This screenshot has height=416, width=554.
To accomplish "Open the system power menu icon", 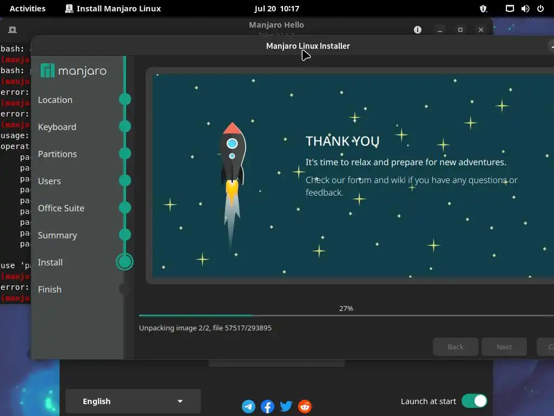I will coord(540,9).
